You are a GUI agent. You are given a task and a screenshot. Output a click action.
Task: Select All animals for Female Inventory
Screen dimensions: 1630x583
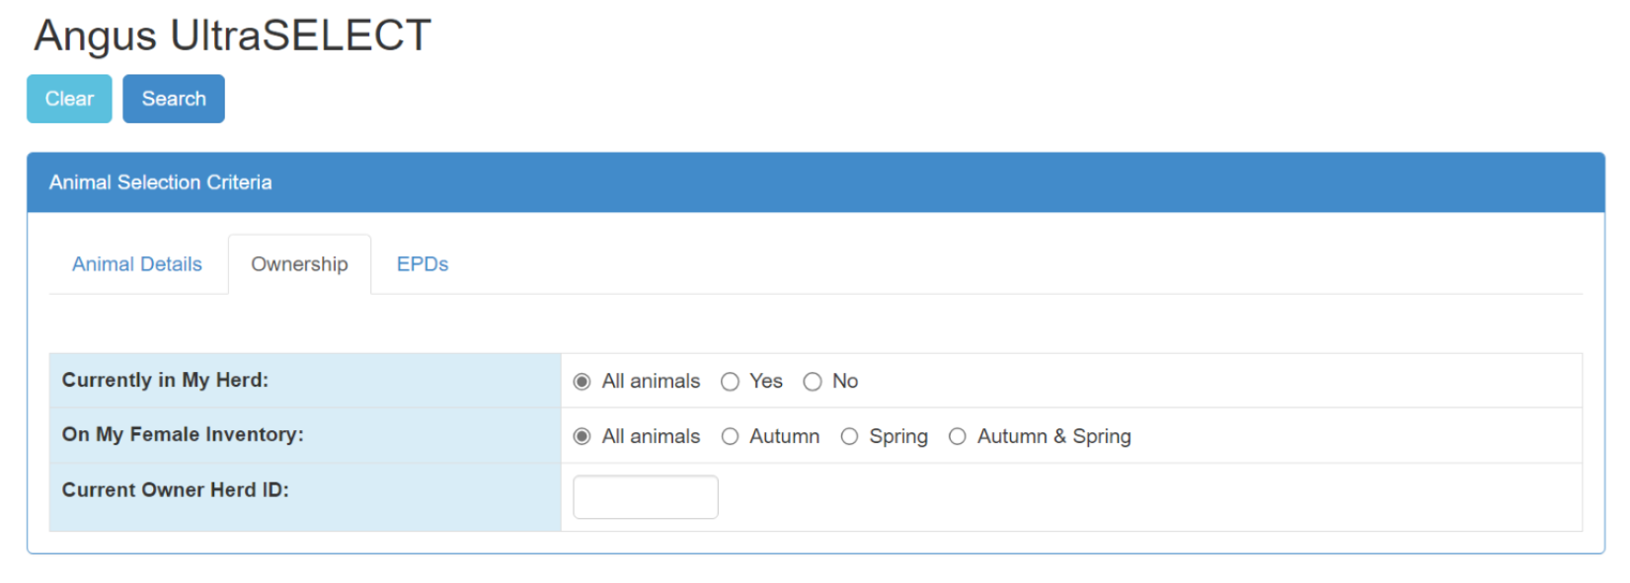click(582, 436)
